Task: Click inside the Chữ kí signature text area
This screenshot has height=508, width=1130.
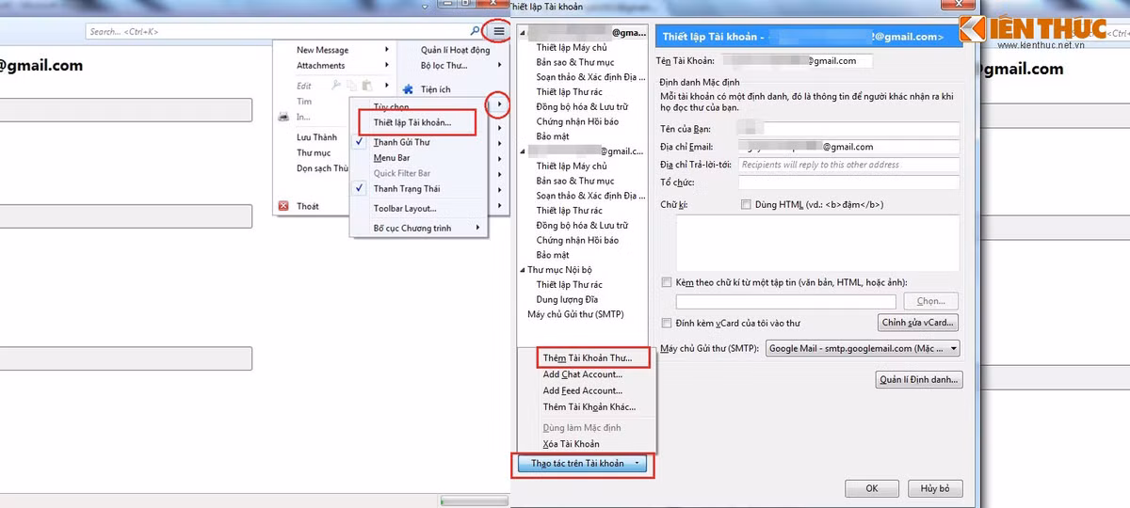Action: tap(817, 244)
